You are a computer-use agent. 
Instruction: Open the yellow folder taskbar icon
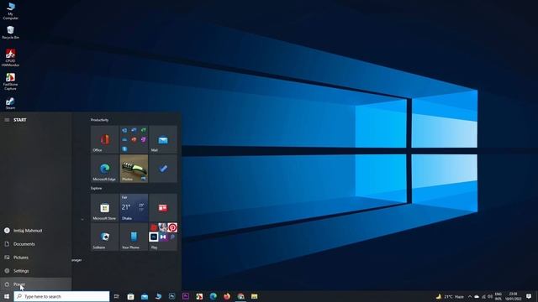(254, 296)
